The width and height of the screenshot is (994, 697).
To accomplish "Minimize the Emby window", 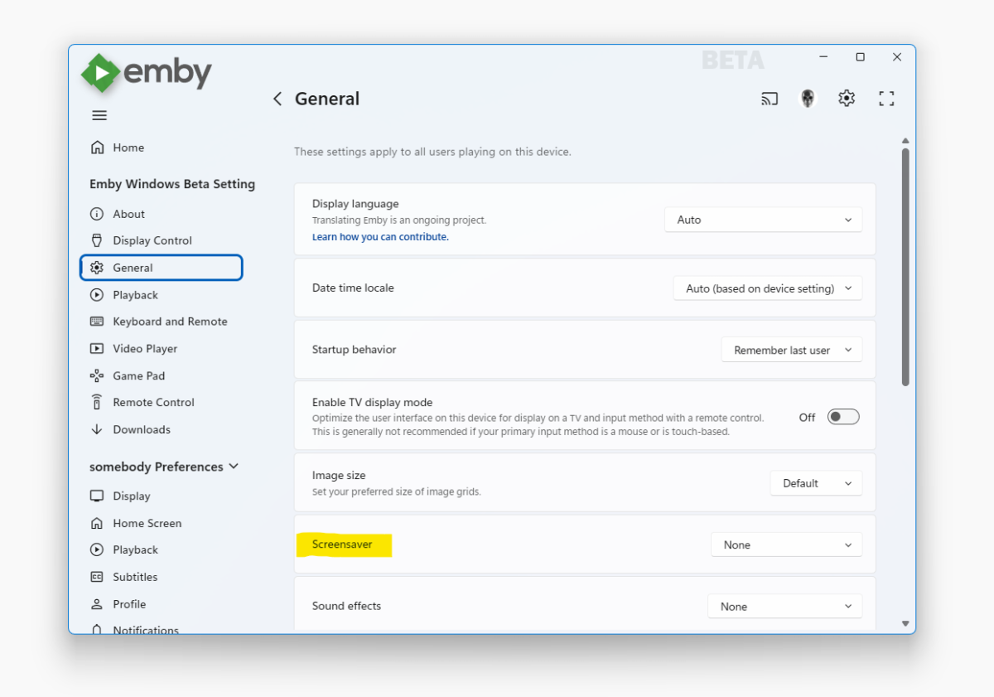I will (823, 57).
